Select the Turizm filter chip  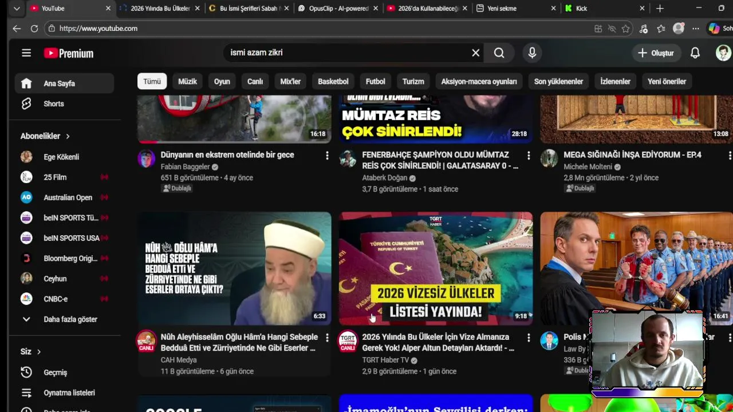click(x=413, y=81)
